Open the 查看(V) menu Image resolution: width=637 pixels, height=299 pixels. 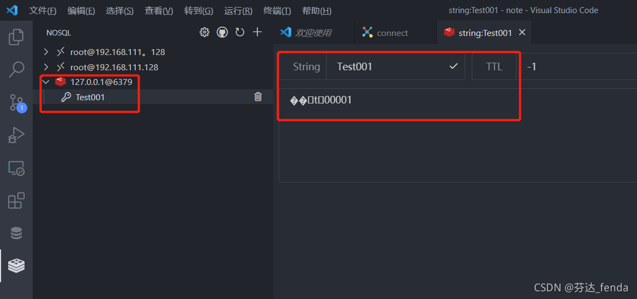point(159,11)
